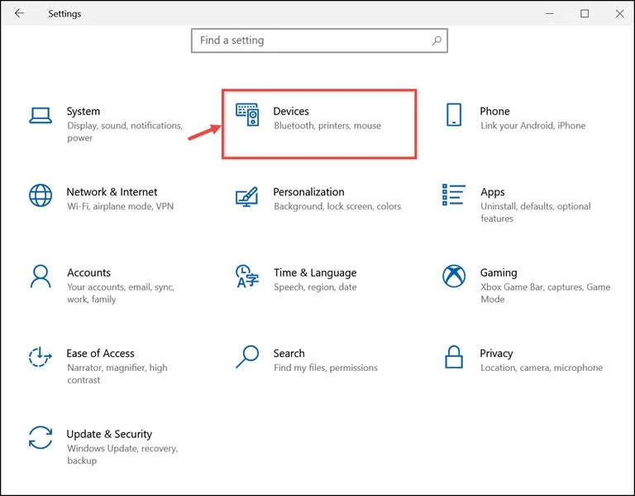Open the Devices heading
635x496 pixels.
(x=291, y=111)
